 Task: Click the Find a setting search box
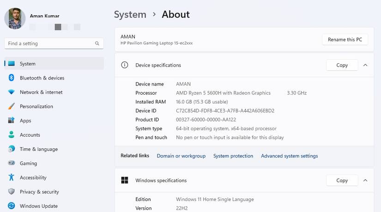pyautogui.click(x=51, y=43)
